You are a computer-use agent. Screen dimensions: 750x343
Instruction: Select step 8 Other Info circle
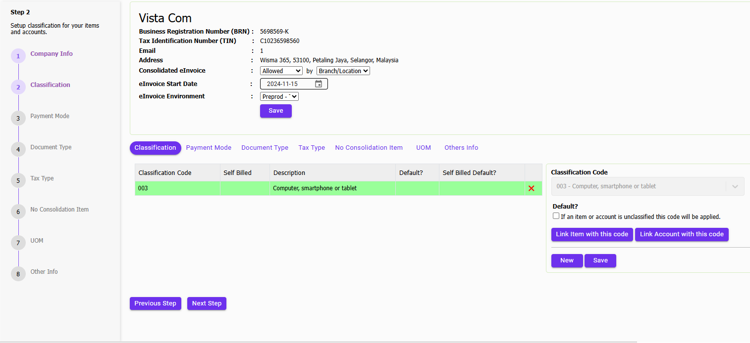(18, 274)
